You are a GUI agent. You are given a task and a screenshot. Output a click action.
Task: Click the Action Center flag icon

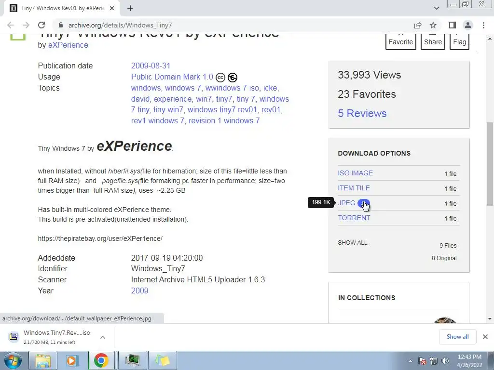click(x=423, y=361)
